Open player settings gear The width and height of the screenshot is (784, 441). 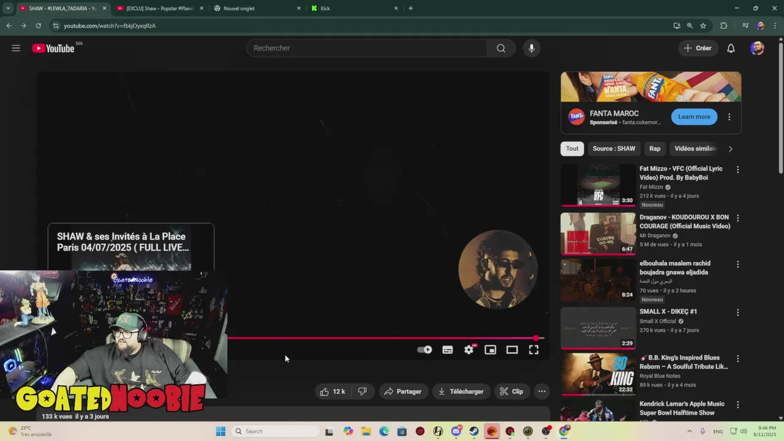(469, 350)
